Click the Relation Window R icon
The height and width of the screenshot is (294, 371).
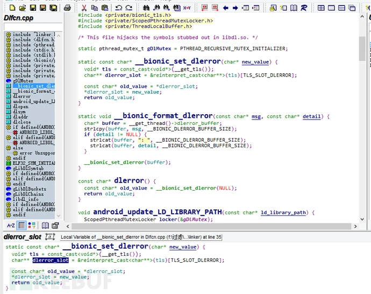point(304,8)
